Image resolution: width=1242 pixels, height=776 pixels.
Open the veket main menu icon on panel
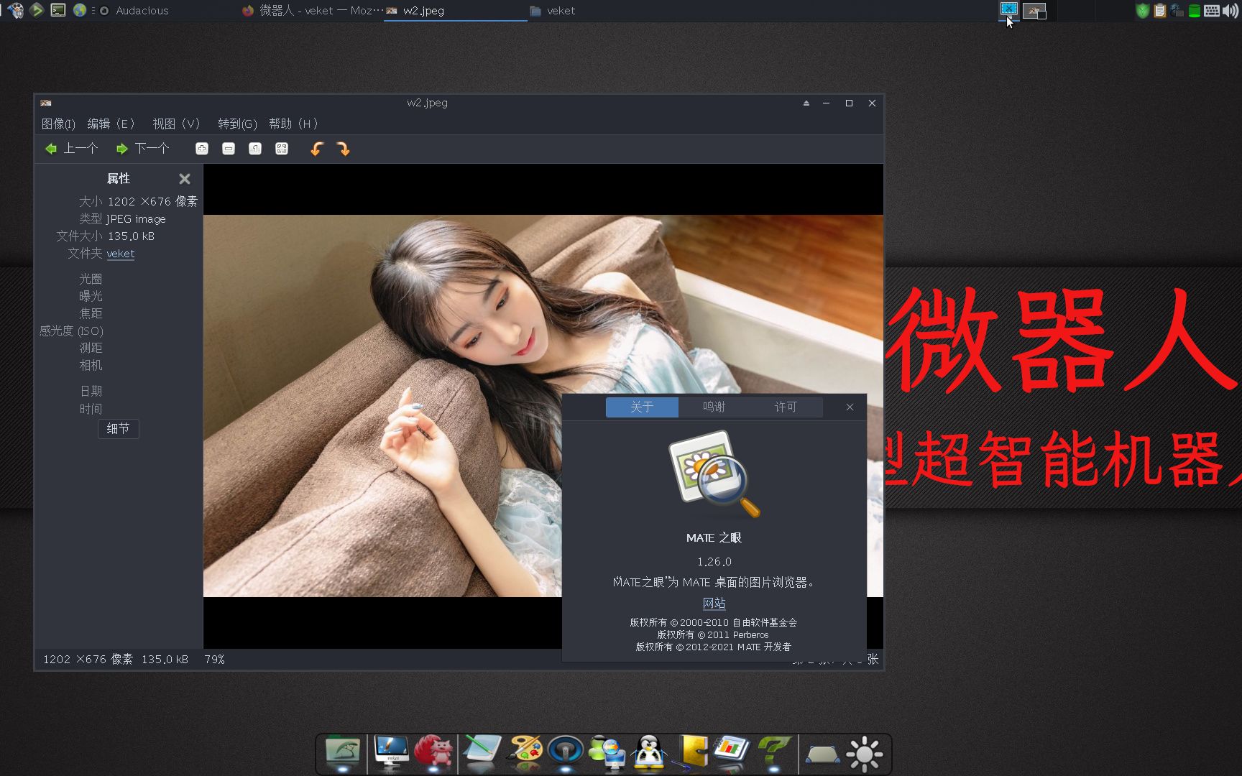[16, 10]
